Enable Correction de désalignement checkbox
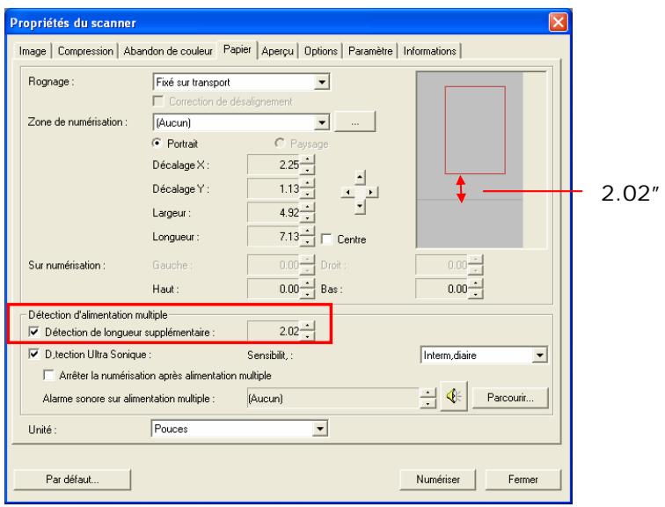665x507 pixels. [x=158, y=101]
